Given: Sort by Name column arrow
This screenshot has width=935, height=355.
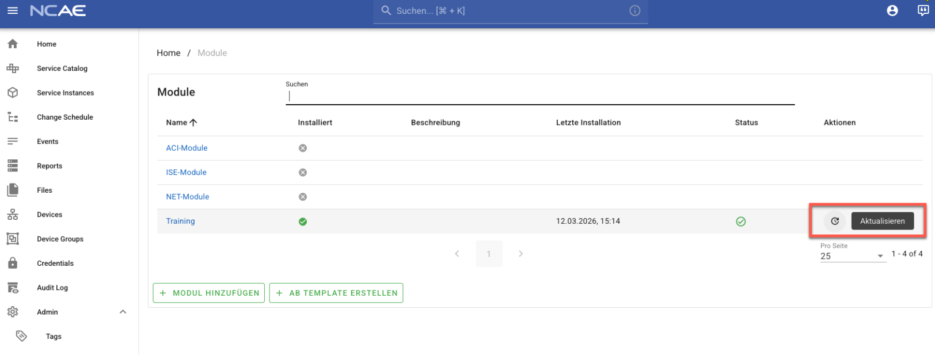Looking at the screenshot, I should (193, 123).
